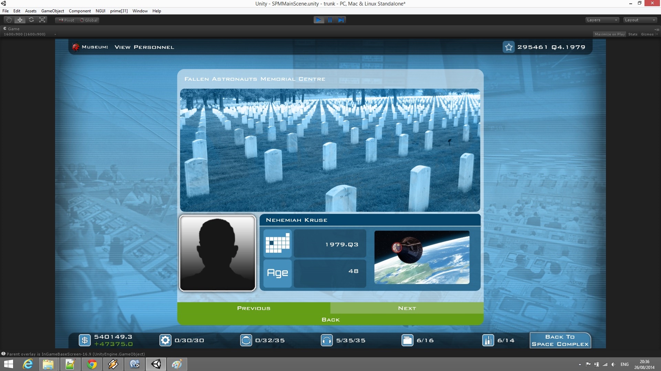Toggle Maximize on Play option
Image resolution: width=661 pixels, height=371 pixels.
(609, 34)
